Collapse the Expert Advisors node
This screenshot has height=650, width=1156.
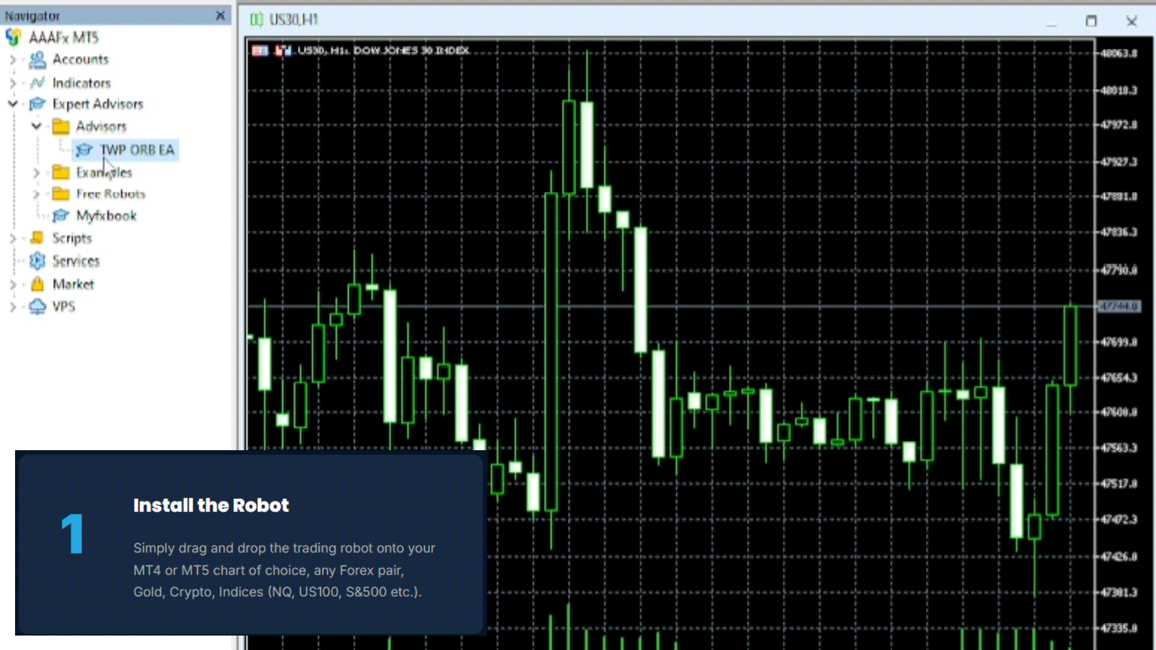13,104
